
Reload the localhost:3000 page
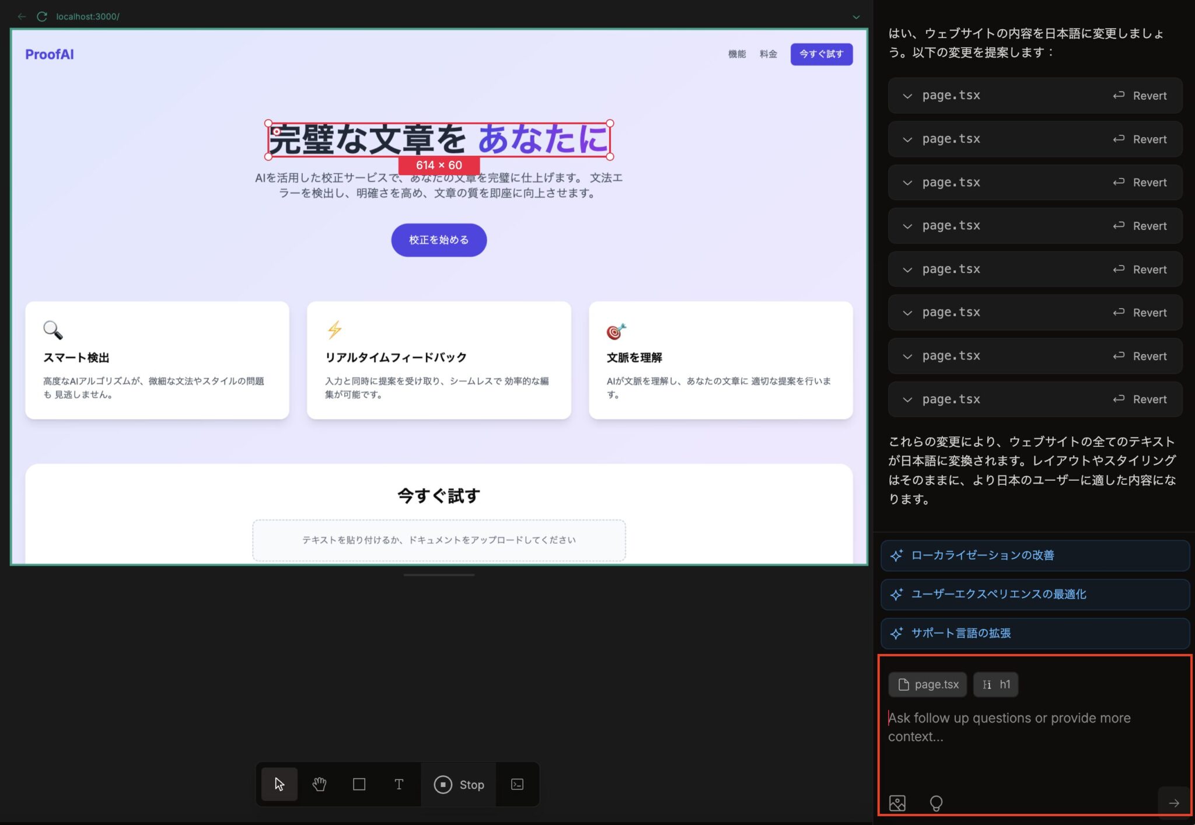(41, 16)
